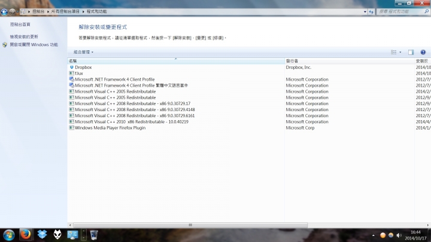
Task: Show hidden tray icons arrow
Action: pyautogui.click(x=374, y=235)
